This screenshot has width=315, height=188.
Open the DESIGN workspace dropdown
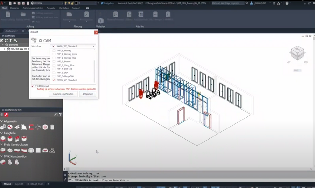62,3
